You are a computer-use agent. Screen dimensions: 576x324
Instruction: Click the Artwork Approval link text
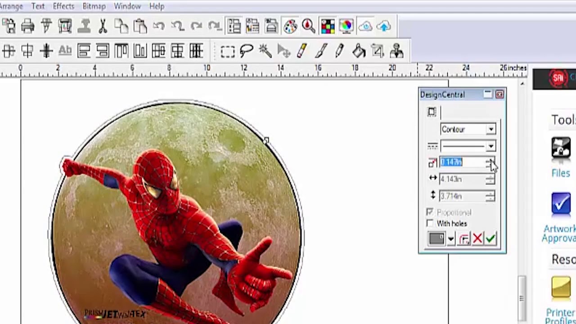(559, 234)
